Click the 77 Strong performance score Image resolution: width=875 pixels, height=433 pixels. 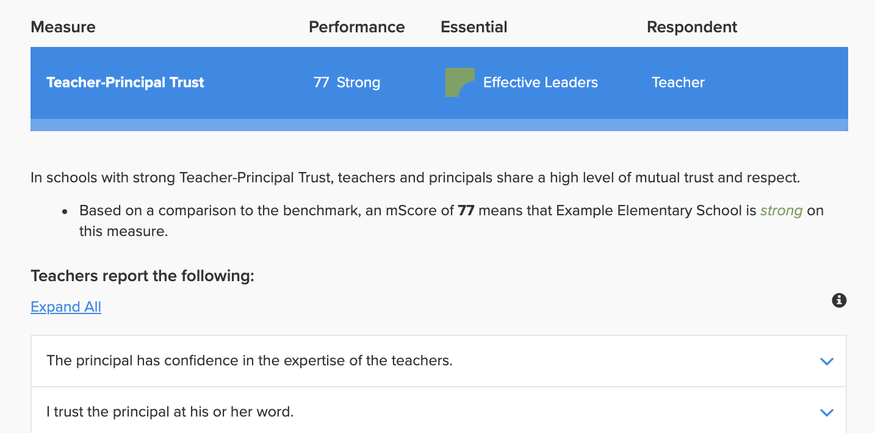click(x=347, y=82)
